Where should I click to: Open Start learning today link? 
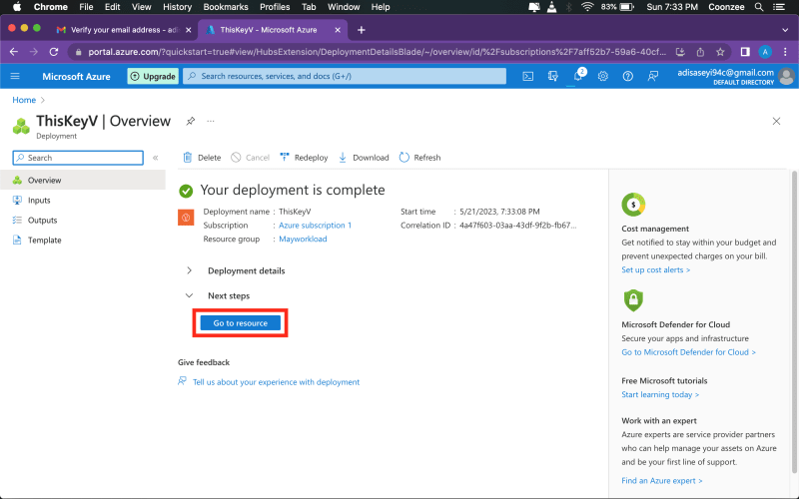click(x=660, y=394)
